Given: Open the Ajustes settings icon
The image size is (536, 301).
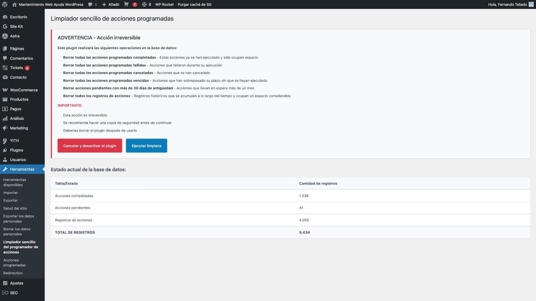Looking at the screenshot, I should [x=4, y=283].
